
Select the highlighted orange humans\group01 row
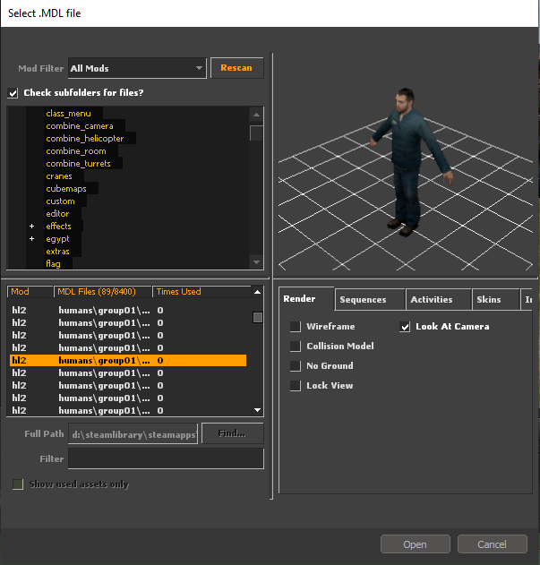128,361
